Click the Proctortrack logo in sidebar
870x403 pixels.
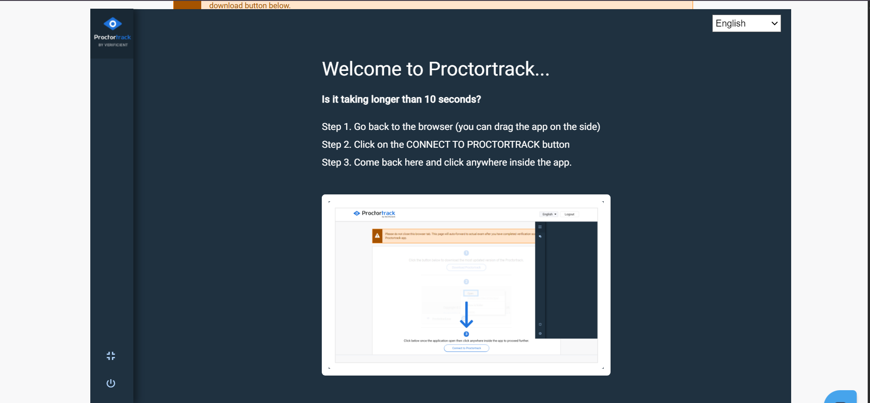tap(112, 32)
